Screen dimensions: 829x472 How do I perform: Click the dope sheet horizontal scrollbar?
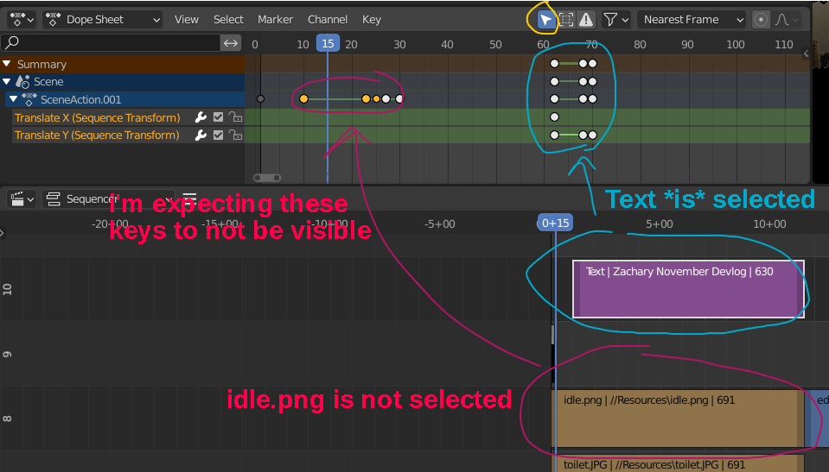pos(267,178)
